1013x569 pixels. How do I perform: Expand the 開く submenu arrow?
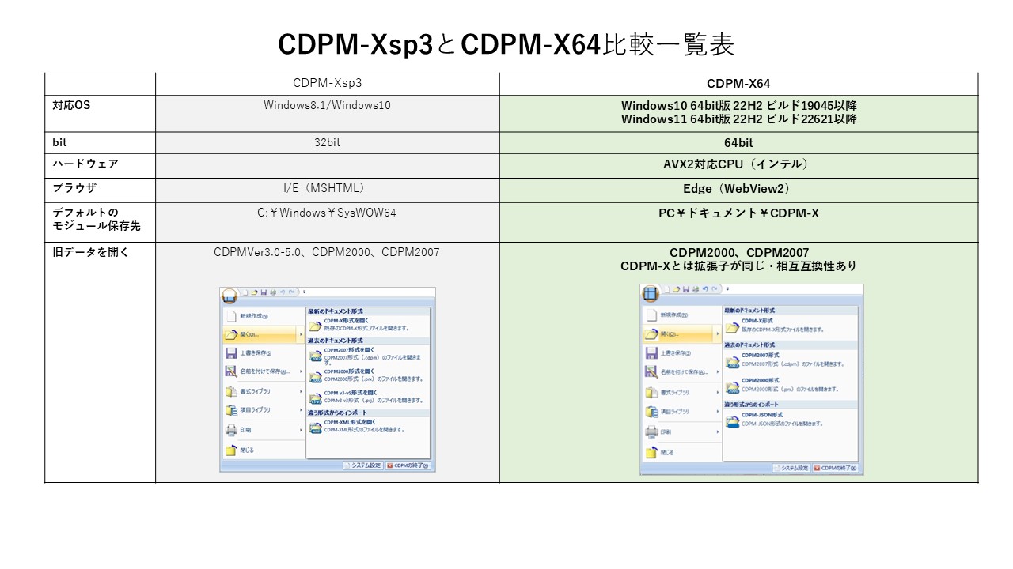pyautogui.click(x=302, y=334)
